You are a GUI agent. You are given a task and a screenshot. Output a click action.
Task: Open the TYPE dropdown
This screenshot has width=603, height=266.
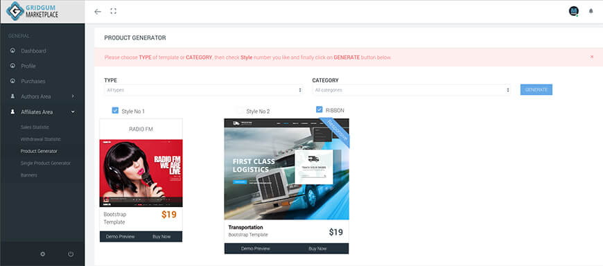(204, 90)
